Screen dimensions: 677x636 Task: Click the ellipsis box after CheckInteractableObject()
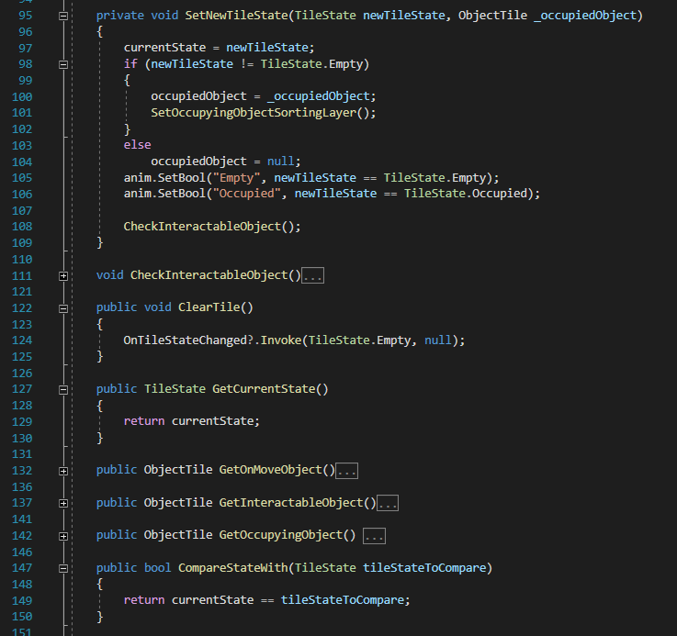pos(312,275)
